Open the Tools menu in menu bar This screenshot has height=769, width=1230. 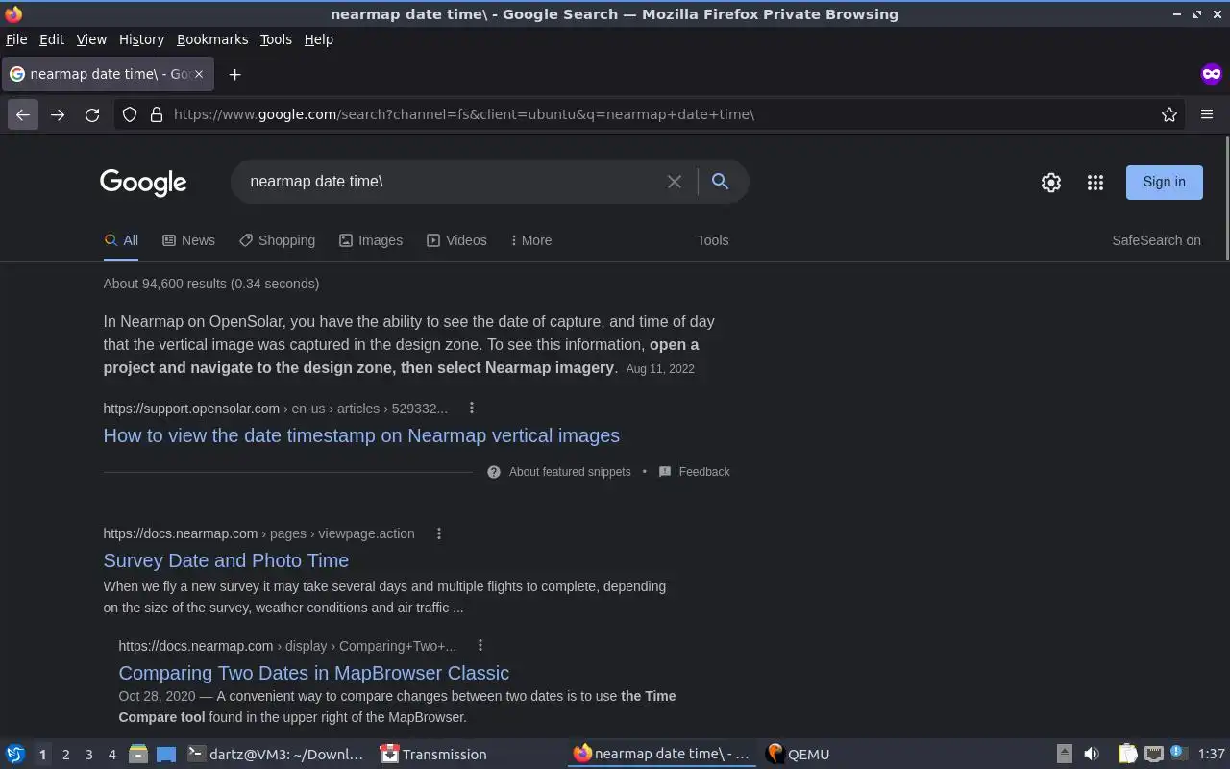click(276, 39)
